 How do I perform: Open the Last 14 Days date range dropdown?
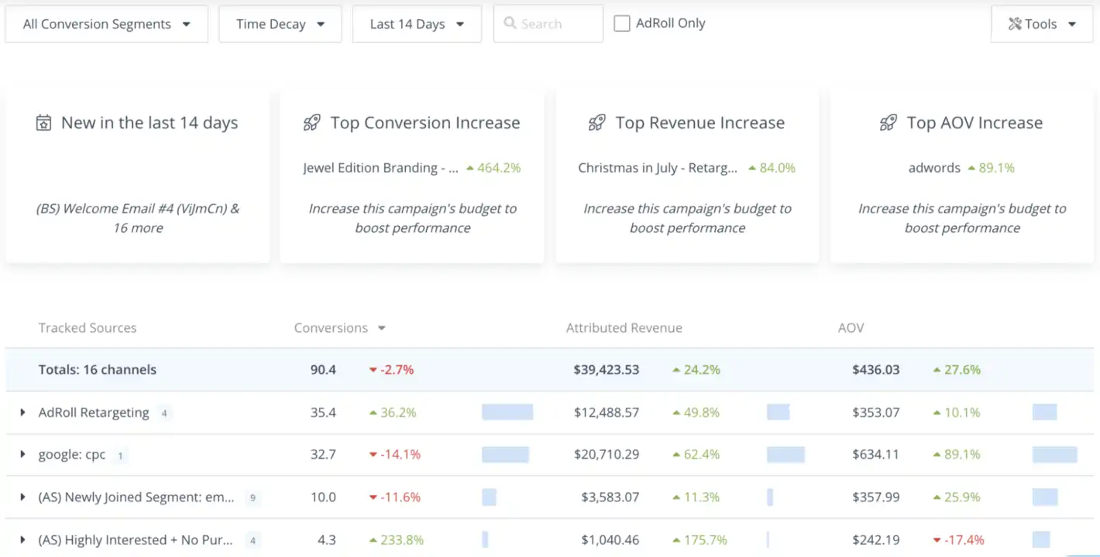point(417,23)
